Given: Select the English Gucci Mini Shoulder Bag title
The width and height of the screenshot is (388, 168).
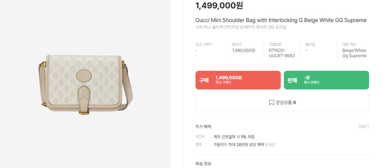Looking at the screenshot, I should 281,20.
